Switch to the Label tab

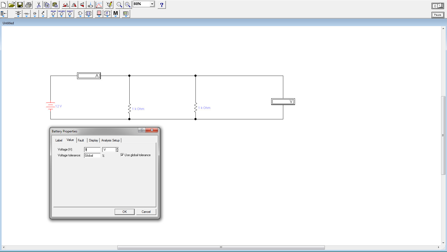click(59, 140)
